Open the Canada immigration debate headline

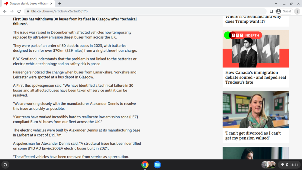[x=255, y=77]
